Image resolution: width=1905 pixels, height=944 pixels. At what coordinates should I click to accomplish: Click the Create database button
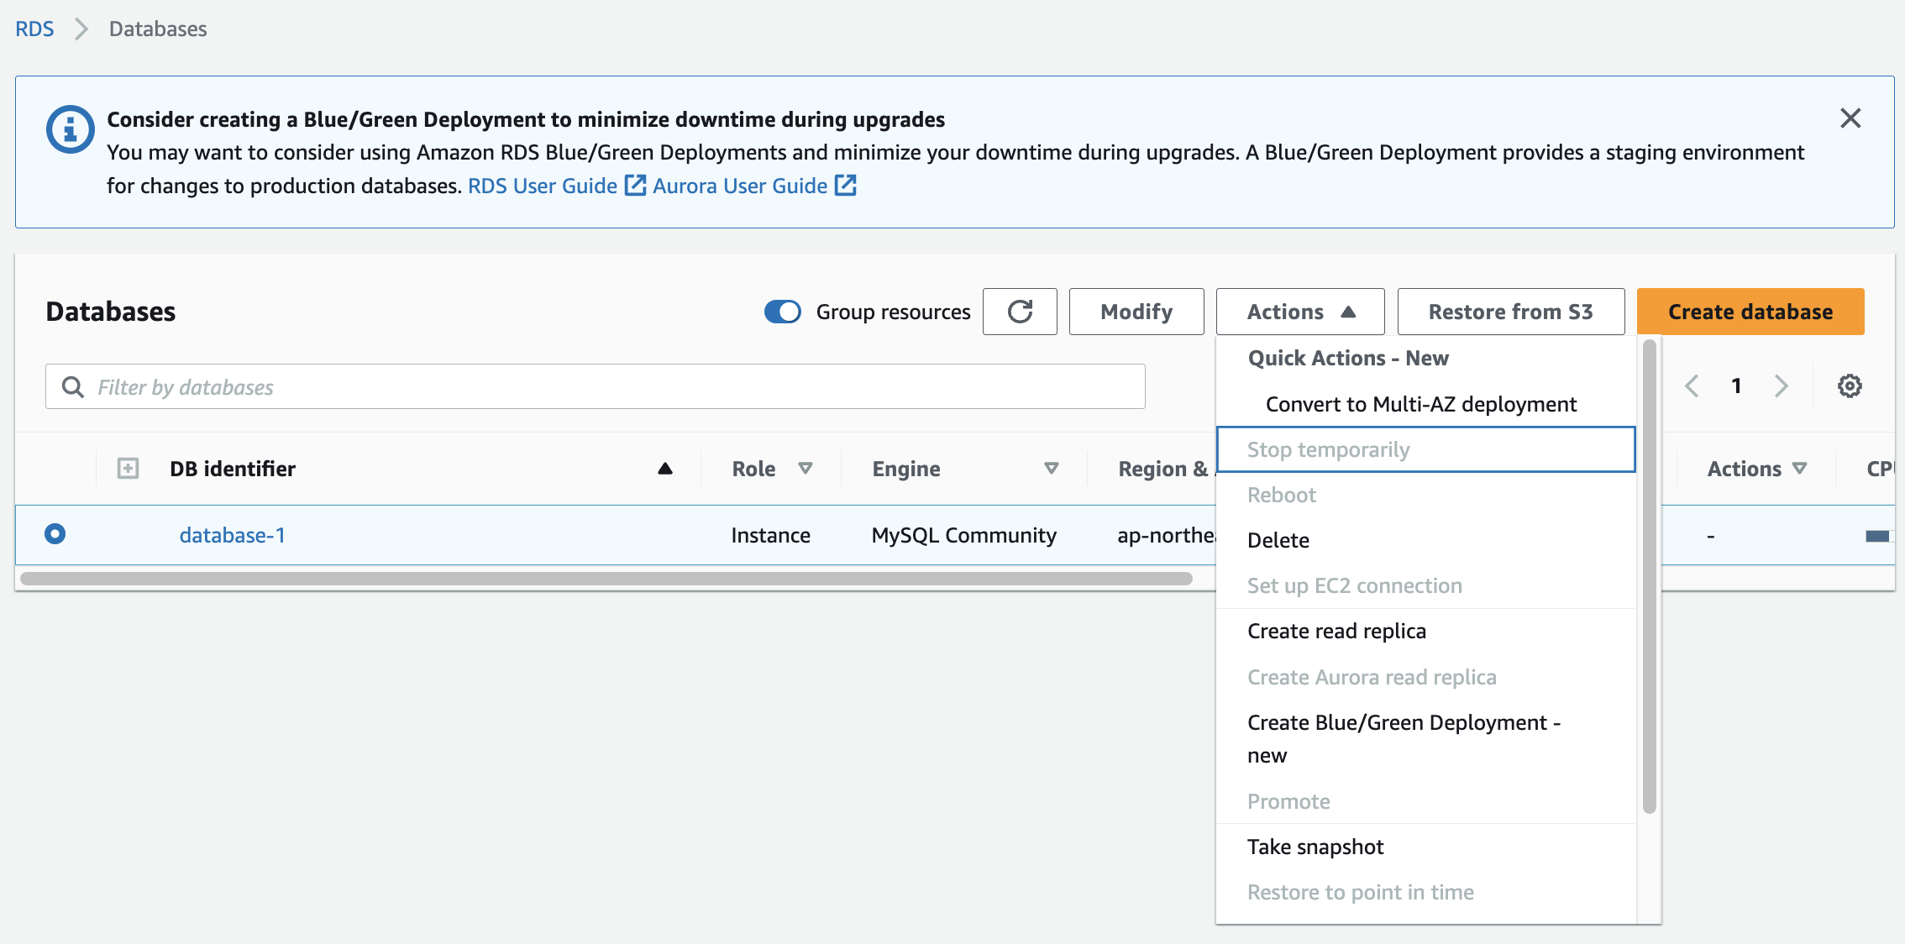pos(1750,312)
